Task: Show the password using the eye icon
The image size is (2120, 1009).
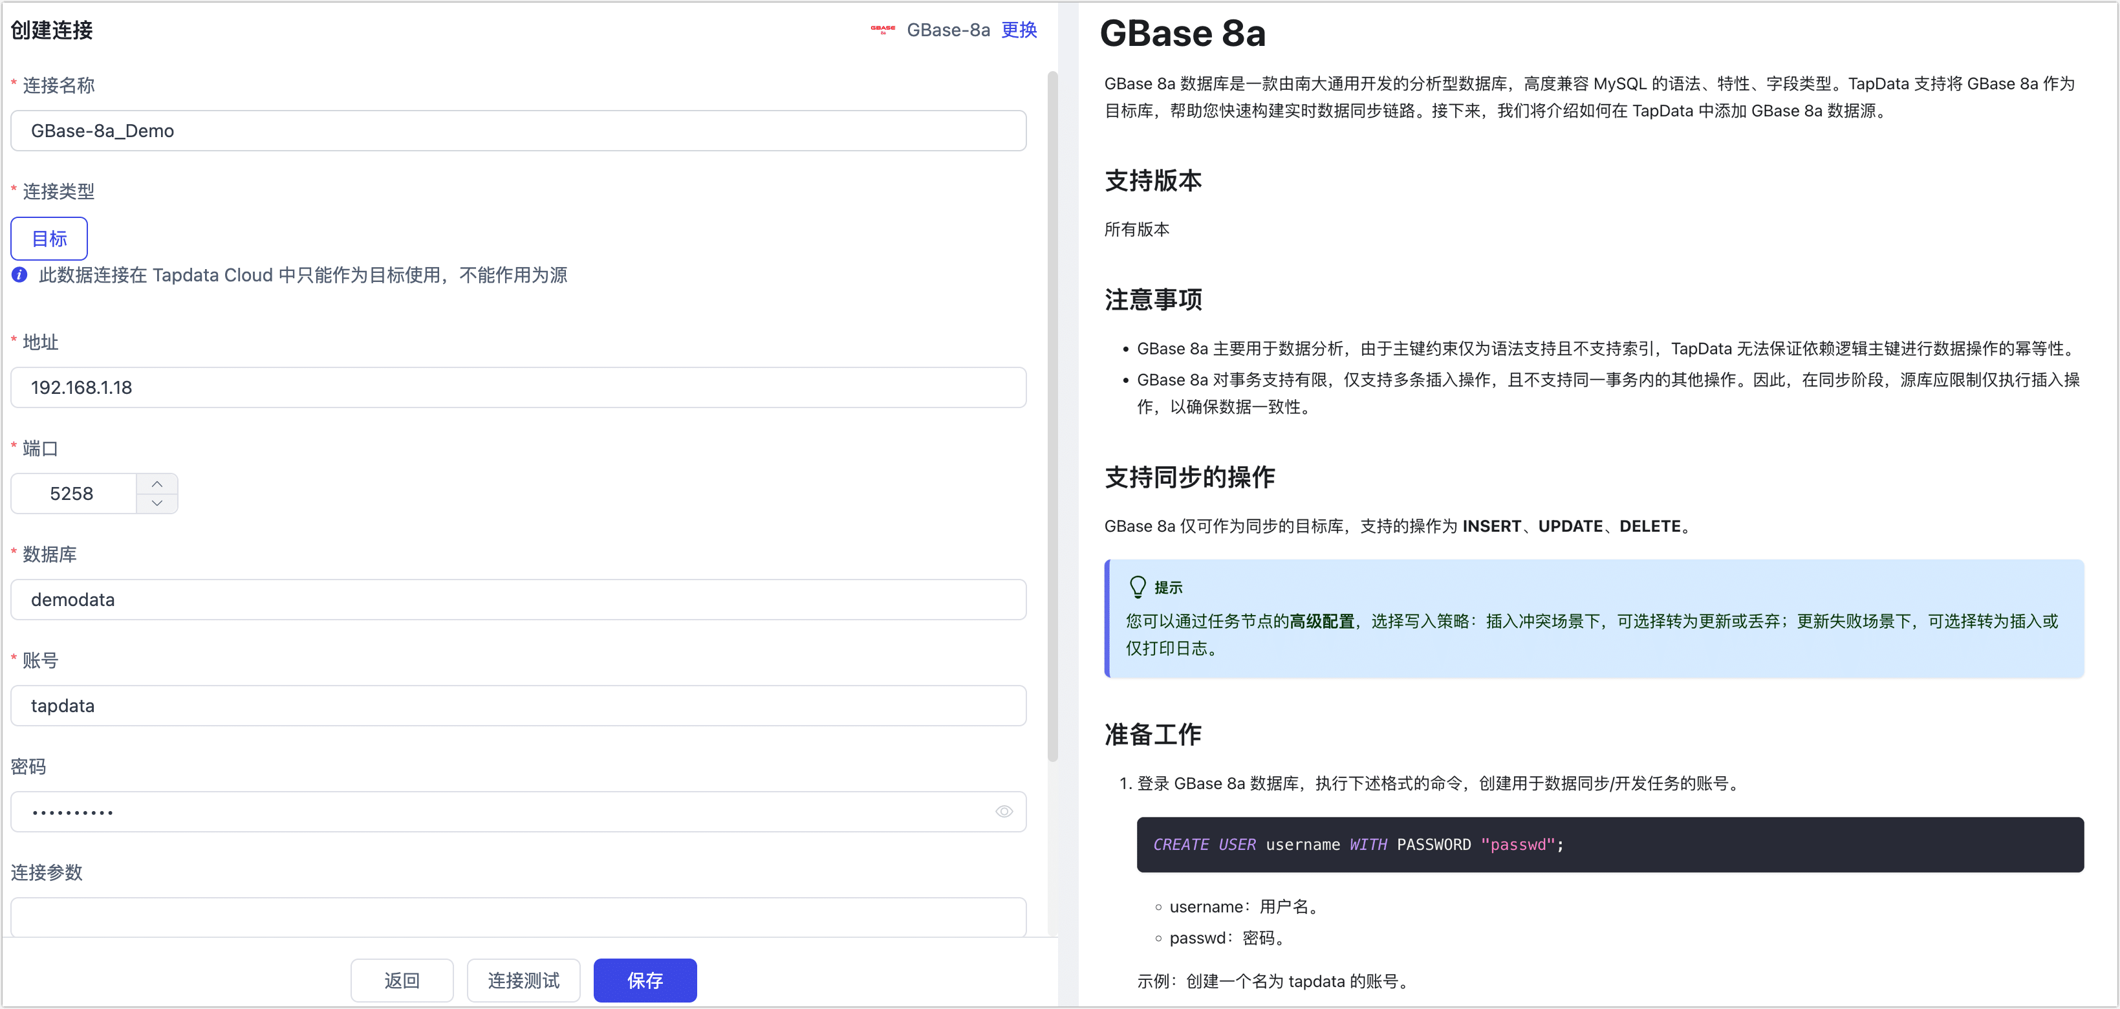Action: coord(1004,812)
